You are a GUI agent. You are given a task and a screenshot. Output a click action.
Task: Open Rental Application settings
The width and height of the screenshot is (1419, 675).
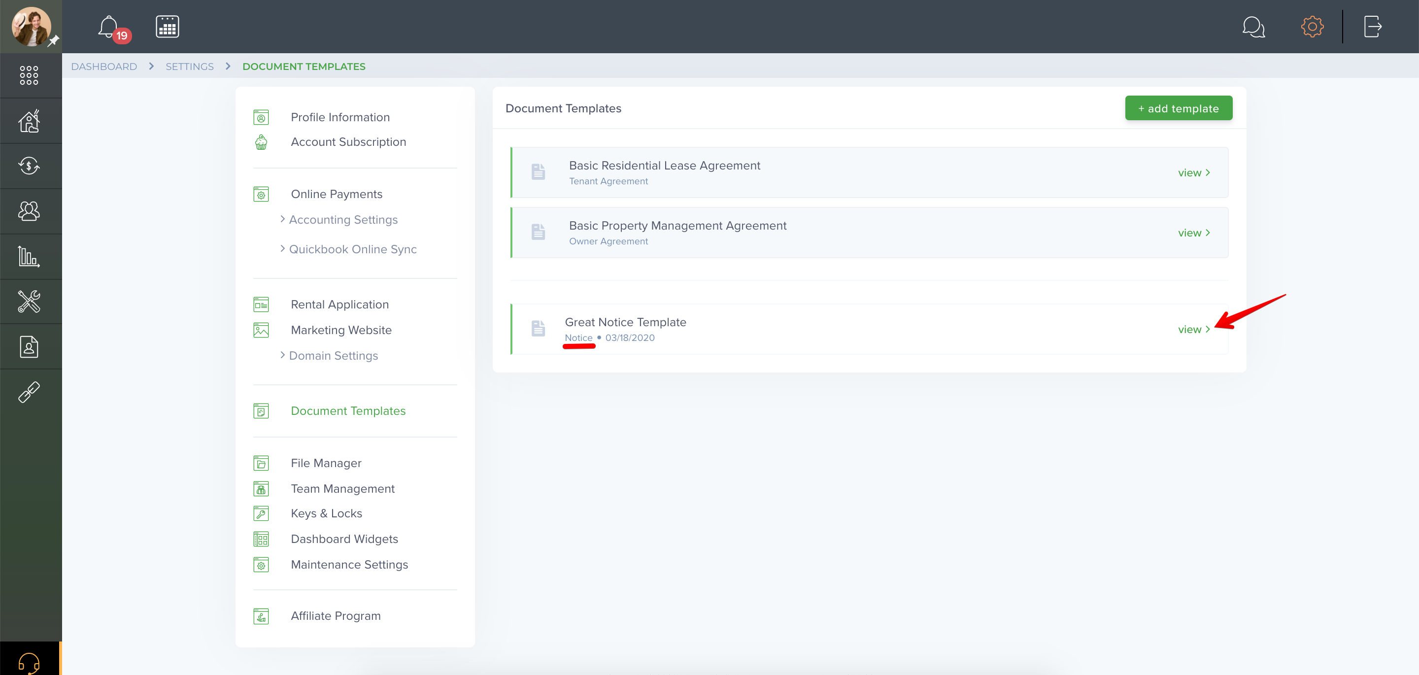[339, 304]
